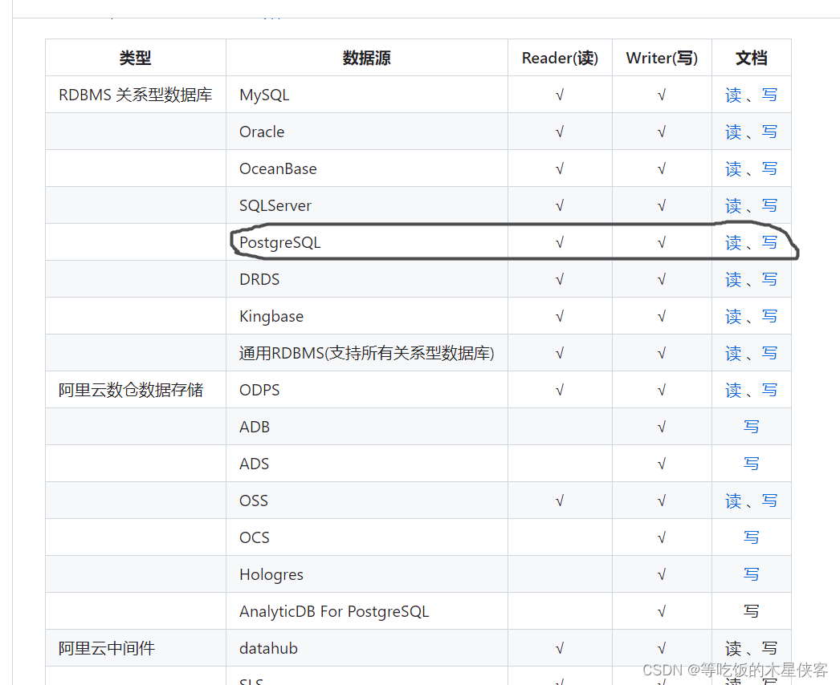The image size is (840, 685).
Task: Select the OceanBase data source cell
Action: click(367, 168)
